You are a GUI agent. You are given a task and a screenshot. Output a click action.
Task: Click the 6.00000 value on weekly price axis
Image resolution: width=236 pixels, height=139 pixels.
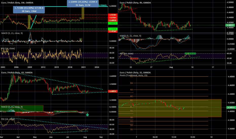[x=113, y=6]
